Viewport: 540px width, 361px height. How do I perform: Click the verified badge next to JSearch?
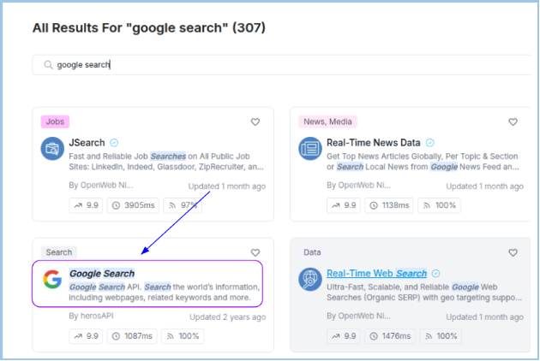tap(114, 143)
